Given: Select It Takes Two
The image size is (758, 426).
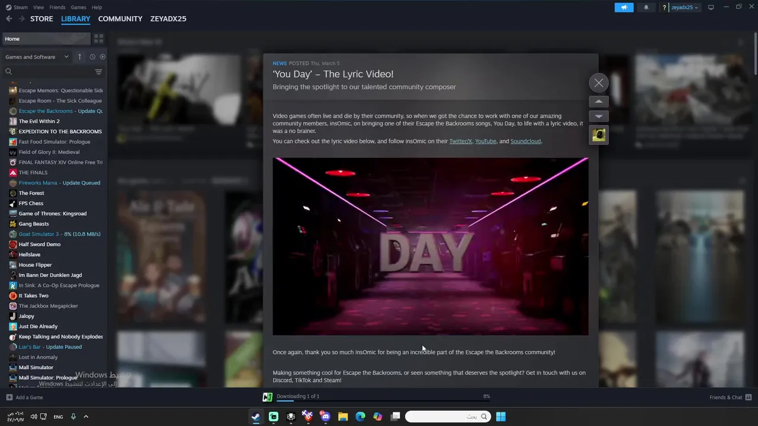Looking at the screenshot, I should coord(34,296).
